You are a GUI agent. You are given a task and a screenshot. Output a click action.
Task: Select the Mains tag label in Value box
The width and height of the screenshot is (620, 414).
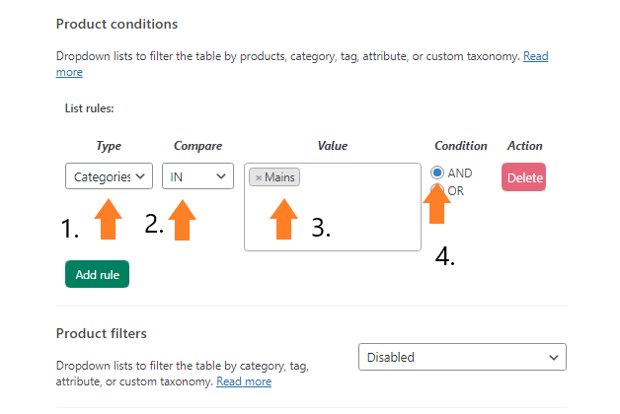(x=279, y=177)
